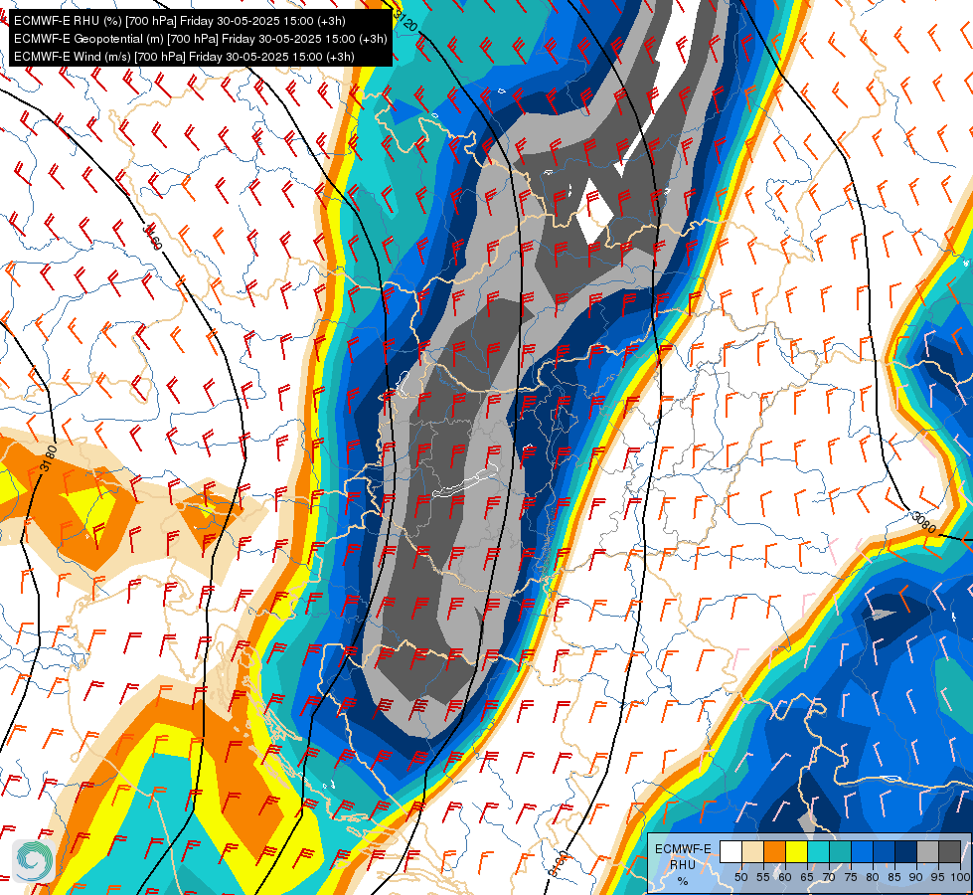
Task: Select the teal 70–75 legend swatch
Action: [840, 852]
